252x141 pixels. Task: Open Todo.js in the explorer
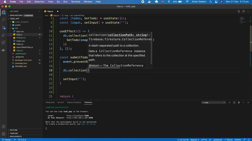click(x=20, y=51)
